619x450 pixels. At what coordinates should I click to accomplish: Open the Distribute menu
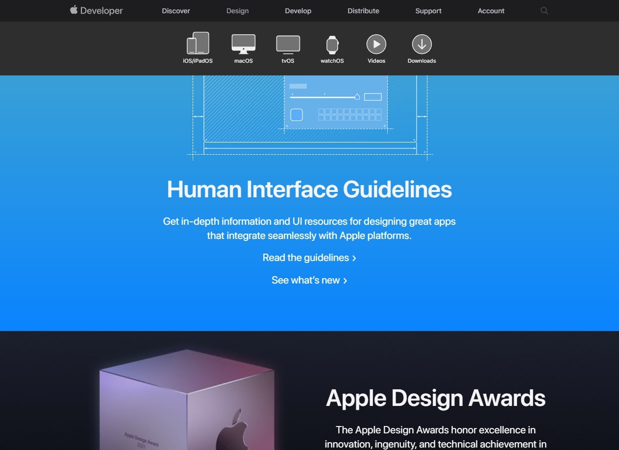363,11
